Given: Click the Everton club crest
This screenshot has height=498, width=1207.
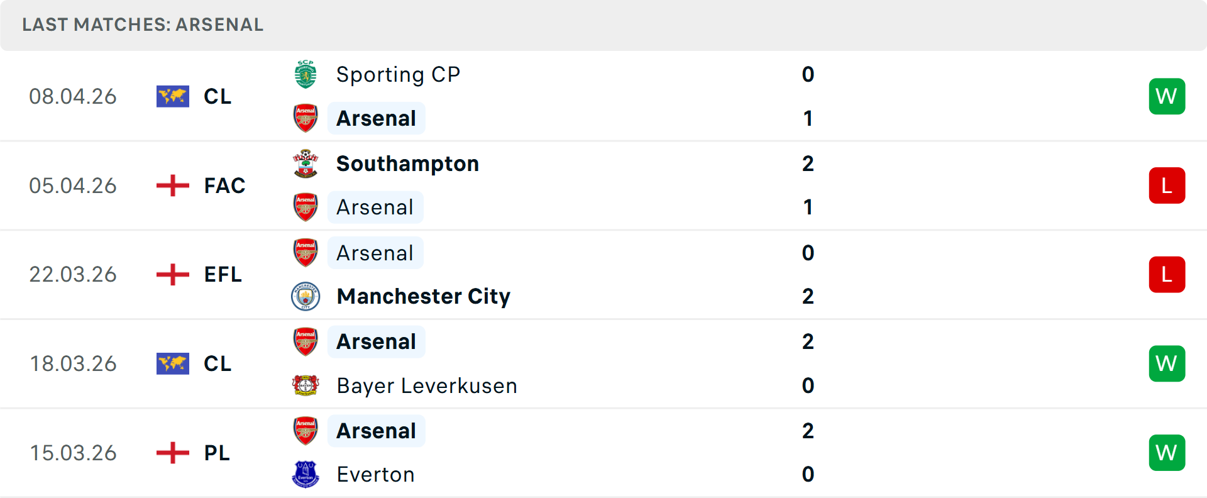Looking at the screenshot, I should coord(306,475).
